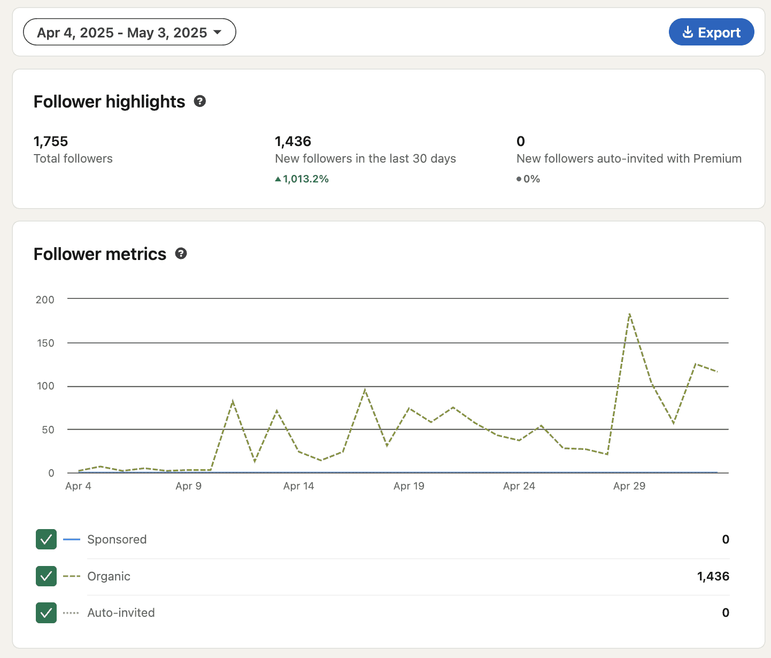
Task: Click the Export button
Action: (x=711, y=32)
